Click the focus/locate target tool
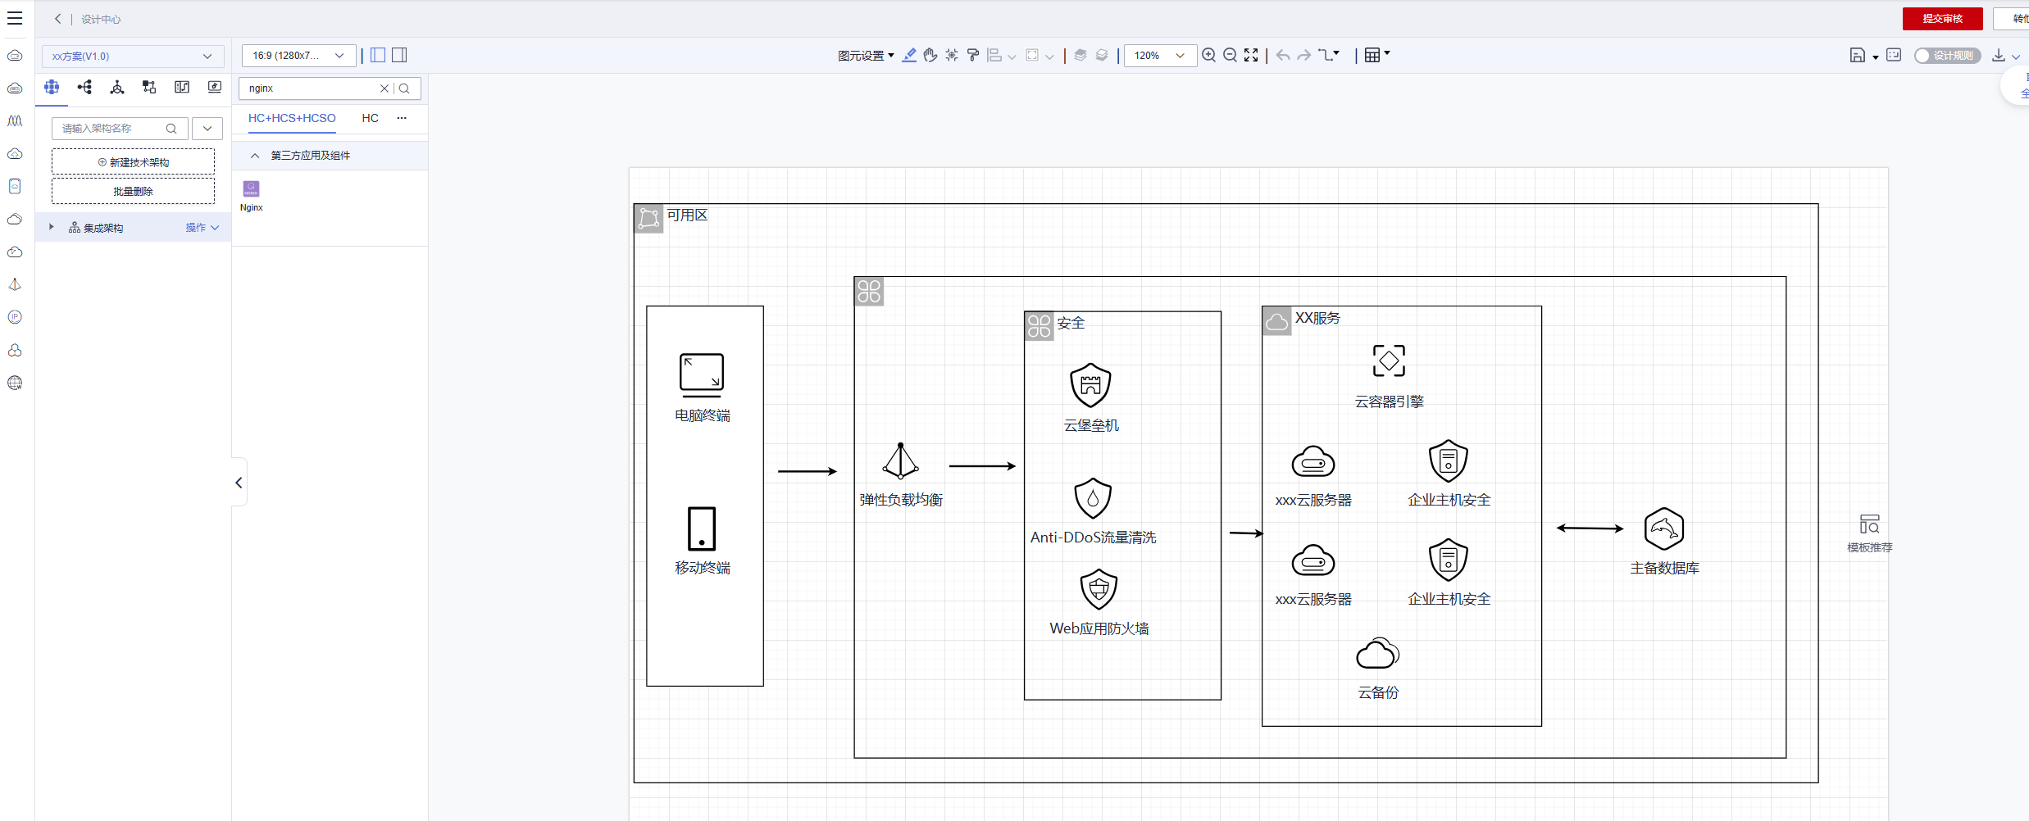 [952, 55]
